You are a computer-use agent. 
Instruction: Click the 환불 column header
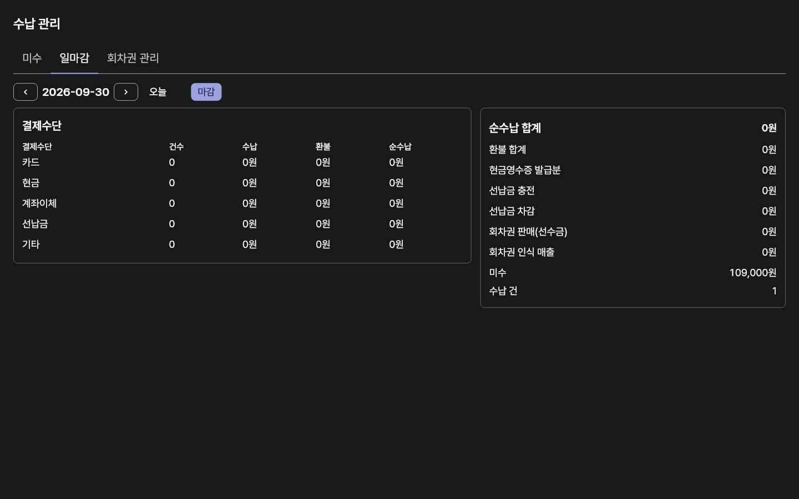(323, 147)
